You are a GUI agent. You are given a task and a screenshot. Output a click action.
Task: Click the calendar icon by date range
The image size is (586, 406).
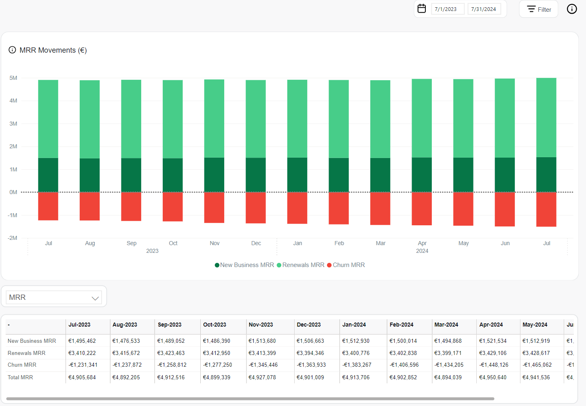tap(422, 9)
